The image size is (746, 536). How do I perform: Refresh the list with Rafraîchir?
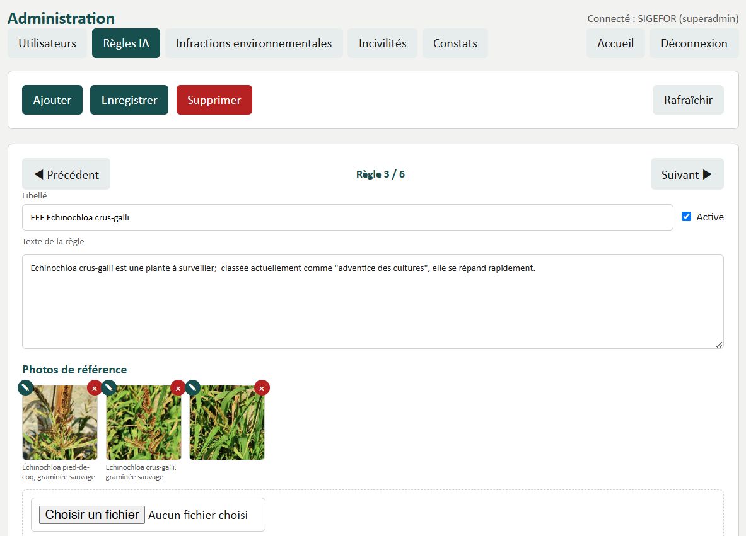pyautogui.click(x=688, y=100)
